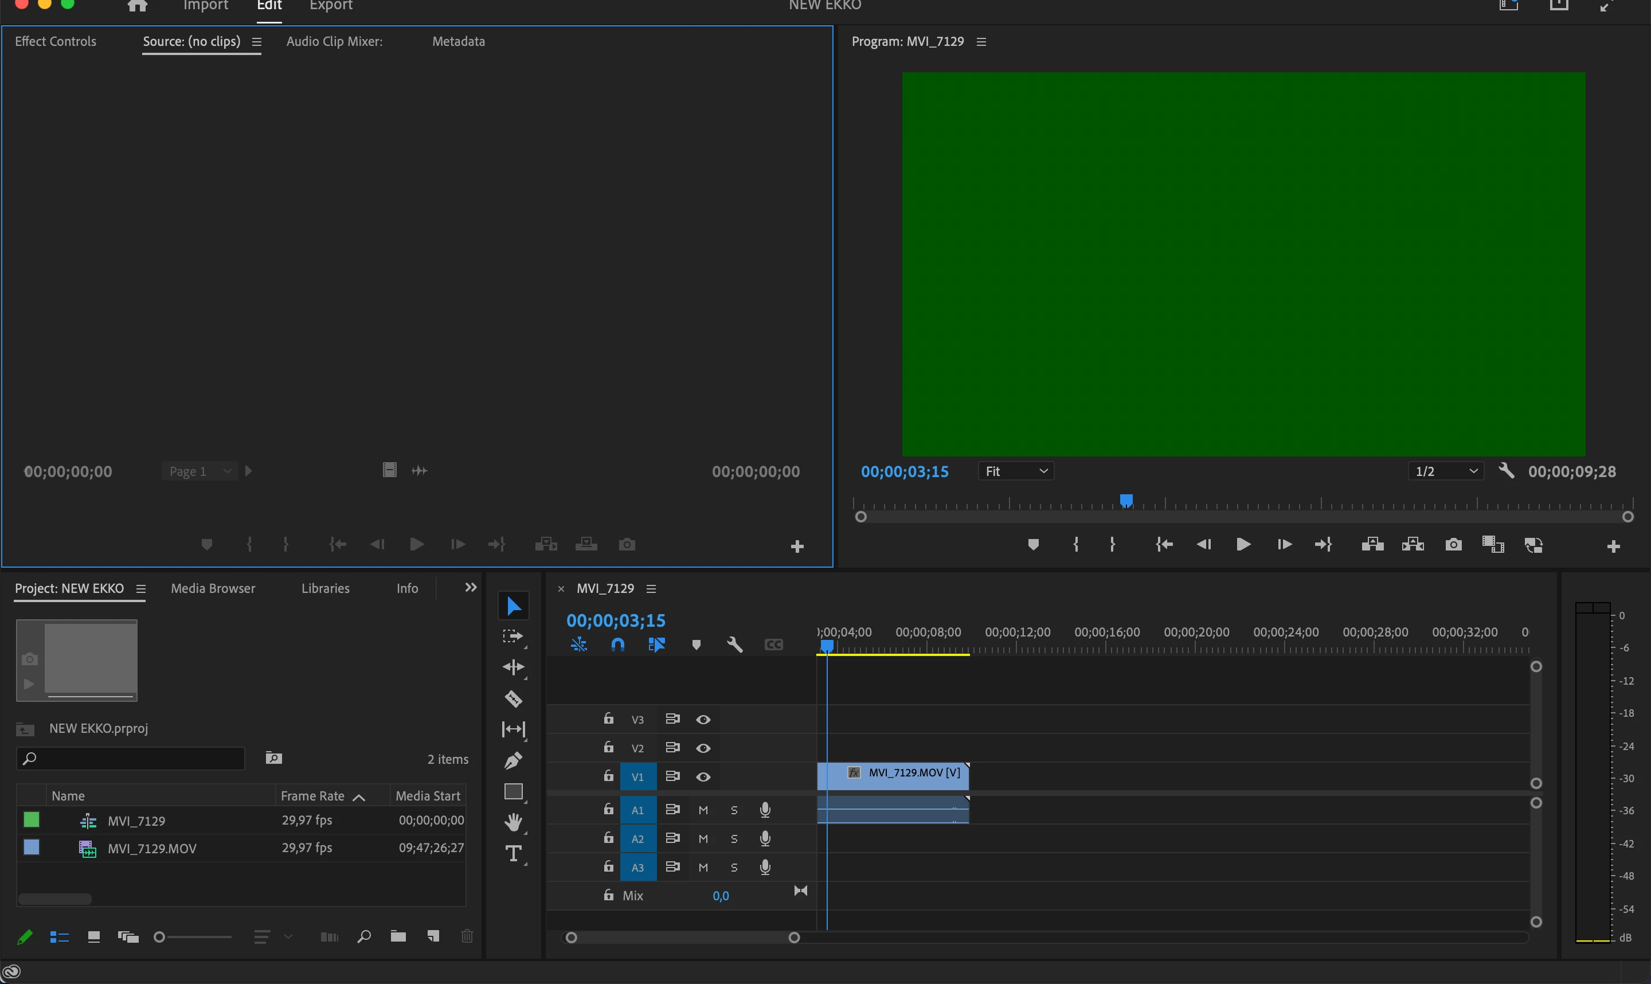The width and height of the screenshot is (1651, 984).
Task: Click the green label swatch for MVI_7129
Action: point(31,820)
